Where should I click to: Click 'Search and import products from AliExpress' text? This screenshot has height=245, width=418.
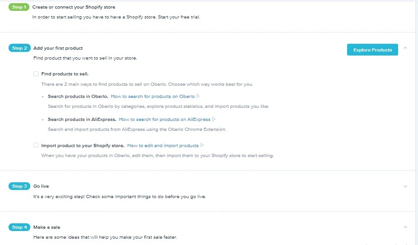(x=137, y=129)
